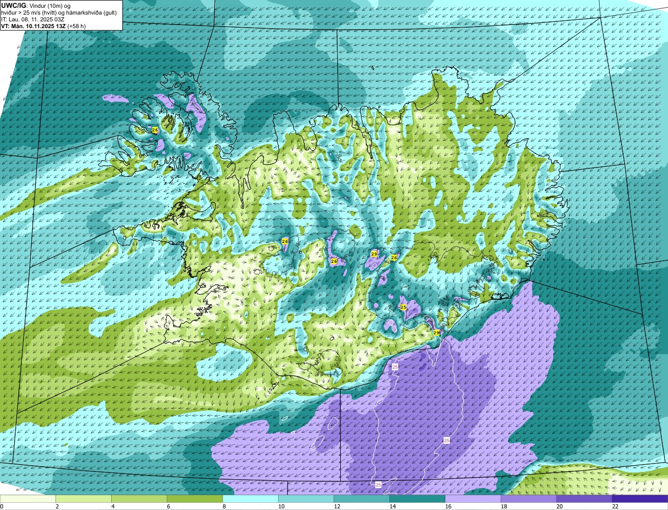Select the 2–4 m/s light green legend swatch

[x=83, y=499]
